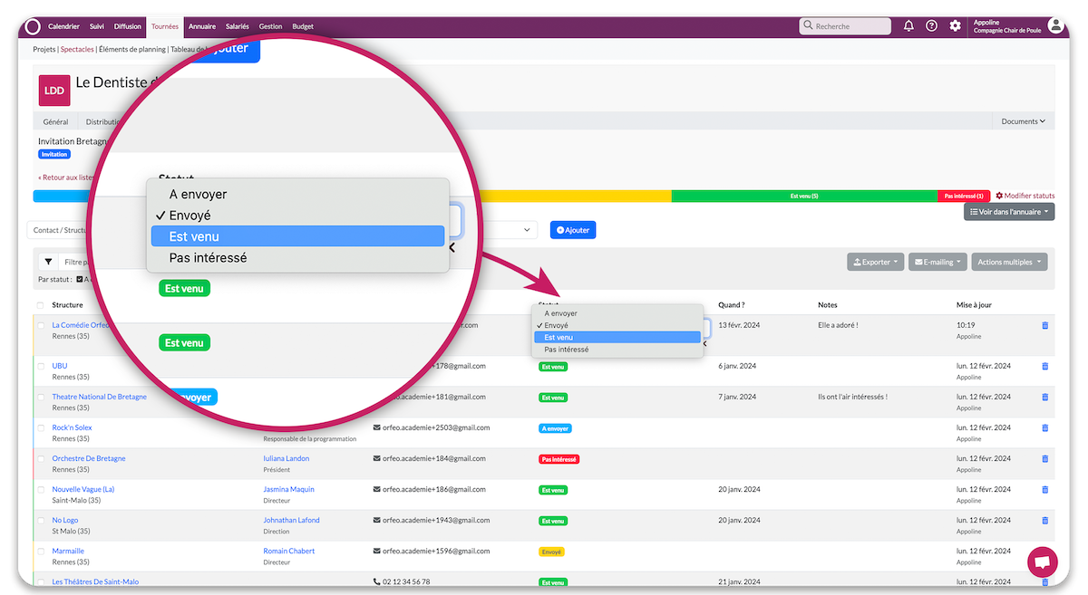Click the note 'Elle a adoré !'
The image size is (1088, 595).
click(838, 324)
